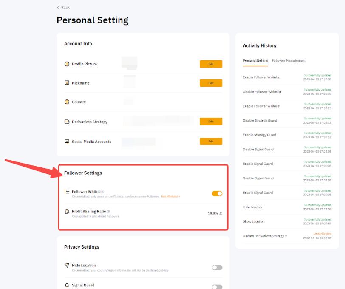
Task: Turn on the Signal Guard toggle
Action: pyautogui.click(x=217, y=287)
